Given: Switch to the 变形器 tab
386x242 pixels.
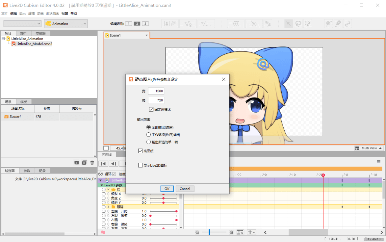Looking at the screenshot, I should coord(41,33).
